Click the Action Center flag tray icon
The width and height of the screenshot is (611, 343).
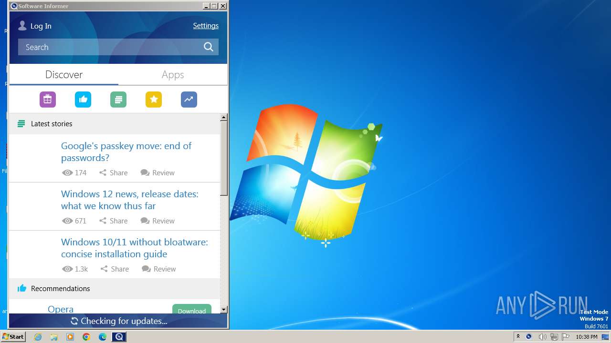point(565,337)
